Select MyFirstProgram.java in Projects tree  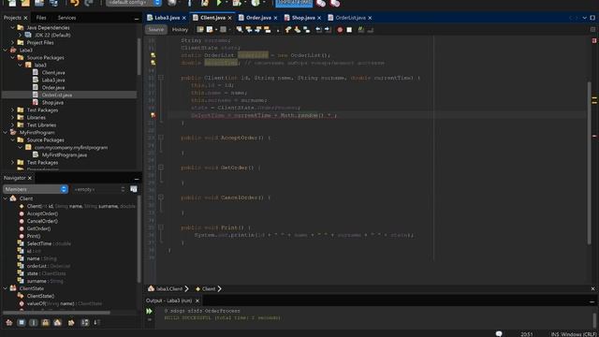click(65, 154)
